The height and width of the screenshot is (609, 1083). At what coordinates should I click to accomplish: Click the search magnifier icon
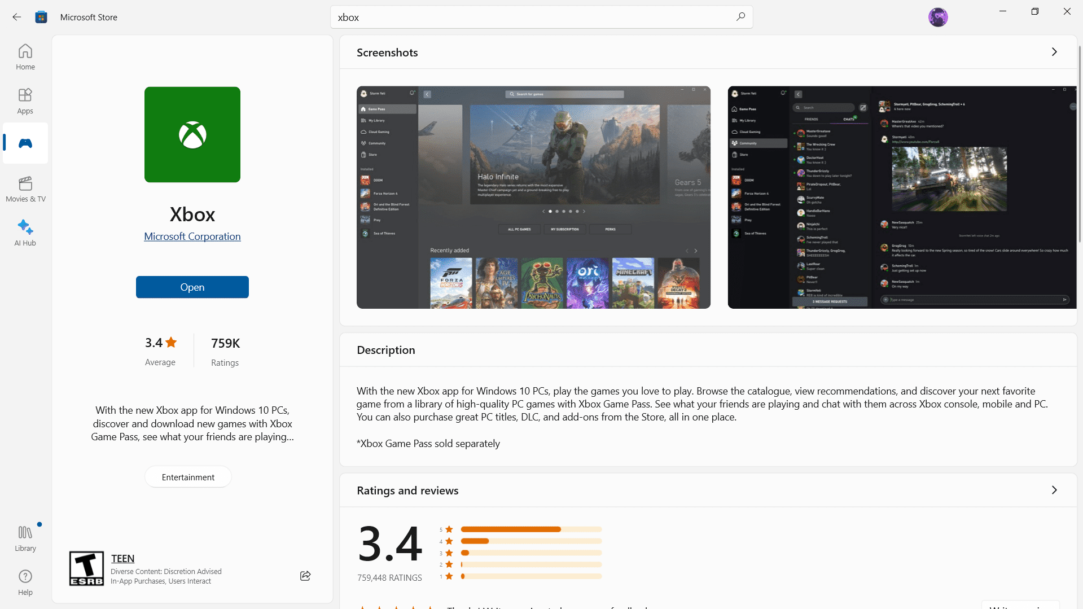tap(740, 17)
